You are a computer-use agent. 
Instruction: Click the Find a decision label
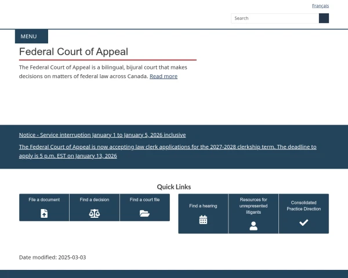pyautogui.click(x=95, y=200)
